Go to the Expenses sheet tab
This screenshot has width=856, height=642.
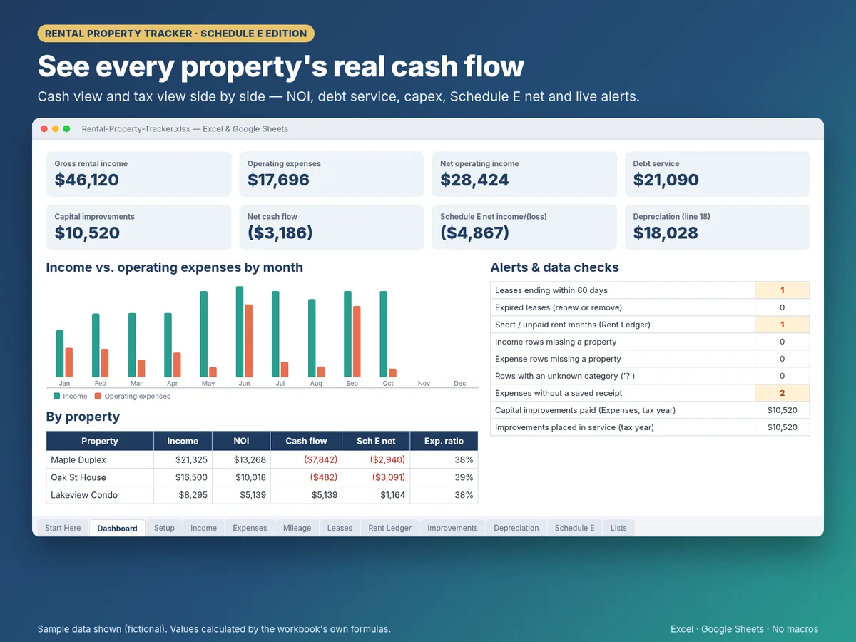tap(250, 528)
